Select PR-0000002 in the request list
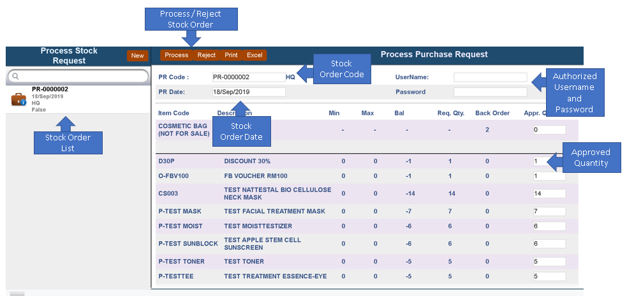The height and width of the screenshot is (296, 627). click(x=78, y=100)
